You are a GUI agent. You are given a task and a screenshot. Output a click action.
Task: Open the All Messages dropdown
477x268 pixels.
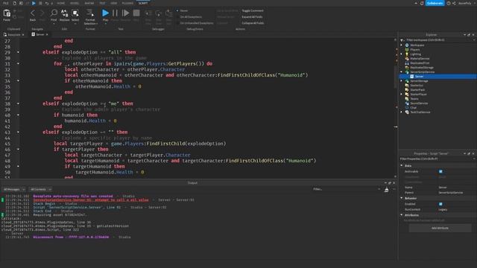[x=14, y=189]
